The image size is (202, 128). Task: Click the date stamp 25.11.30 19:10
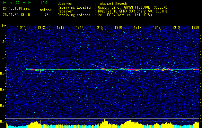(x=16, y=15)
